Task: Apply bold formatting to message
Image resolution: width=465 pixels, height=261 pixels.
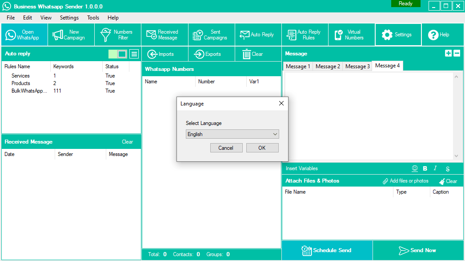Action: [x=425, y=168]
